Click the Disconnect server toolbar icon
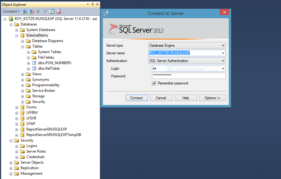 coord(31,11)
